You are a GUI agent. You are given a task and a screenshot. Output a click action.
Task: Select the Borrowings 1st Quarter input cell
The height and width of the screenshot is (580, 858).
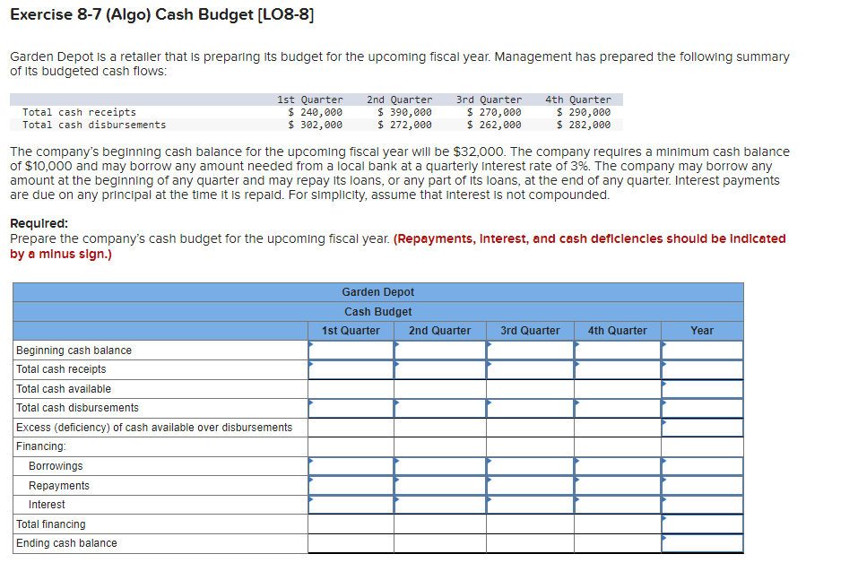click(351, 465)
